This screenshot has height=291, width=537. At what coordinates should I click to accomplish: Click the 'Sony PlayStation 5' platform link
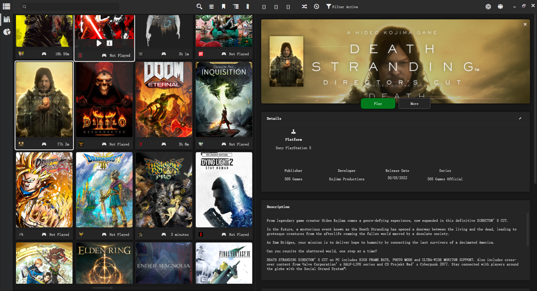pyautogui.click(x=293, y=148)
